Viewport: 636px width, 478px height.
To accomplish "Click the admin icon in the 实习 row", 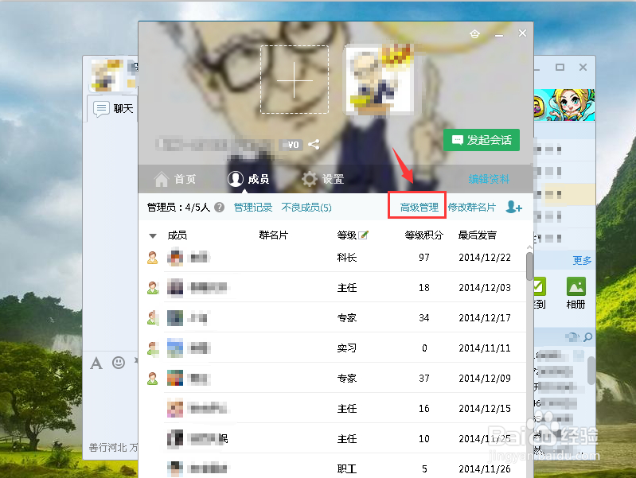I will click(x=153, y=348).
